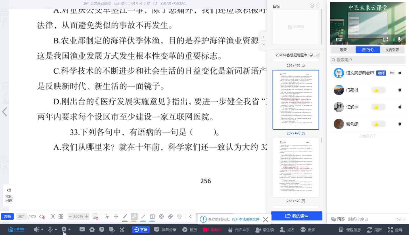Switch to the 聊天 tab
Image resolution: width=409 pixels, height=235 pixels.
[343, 50]
